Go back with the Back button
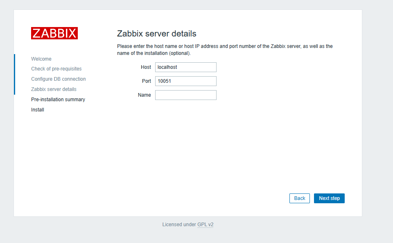393x243 pixels. [300, 198]
